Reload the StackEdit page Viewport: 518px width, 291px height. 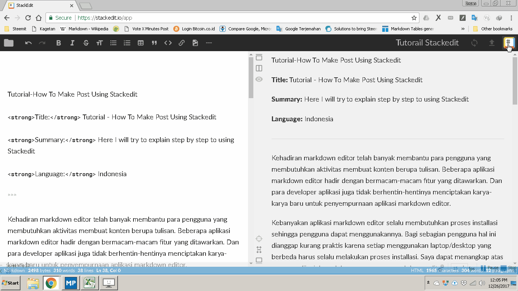(28, 18)
